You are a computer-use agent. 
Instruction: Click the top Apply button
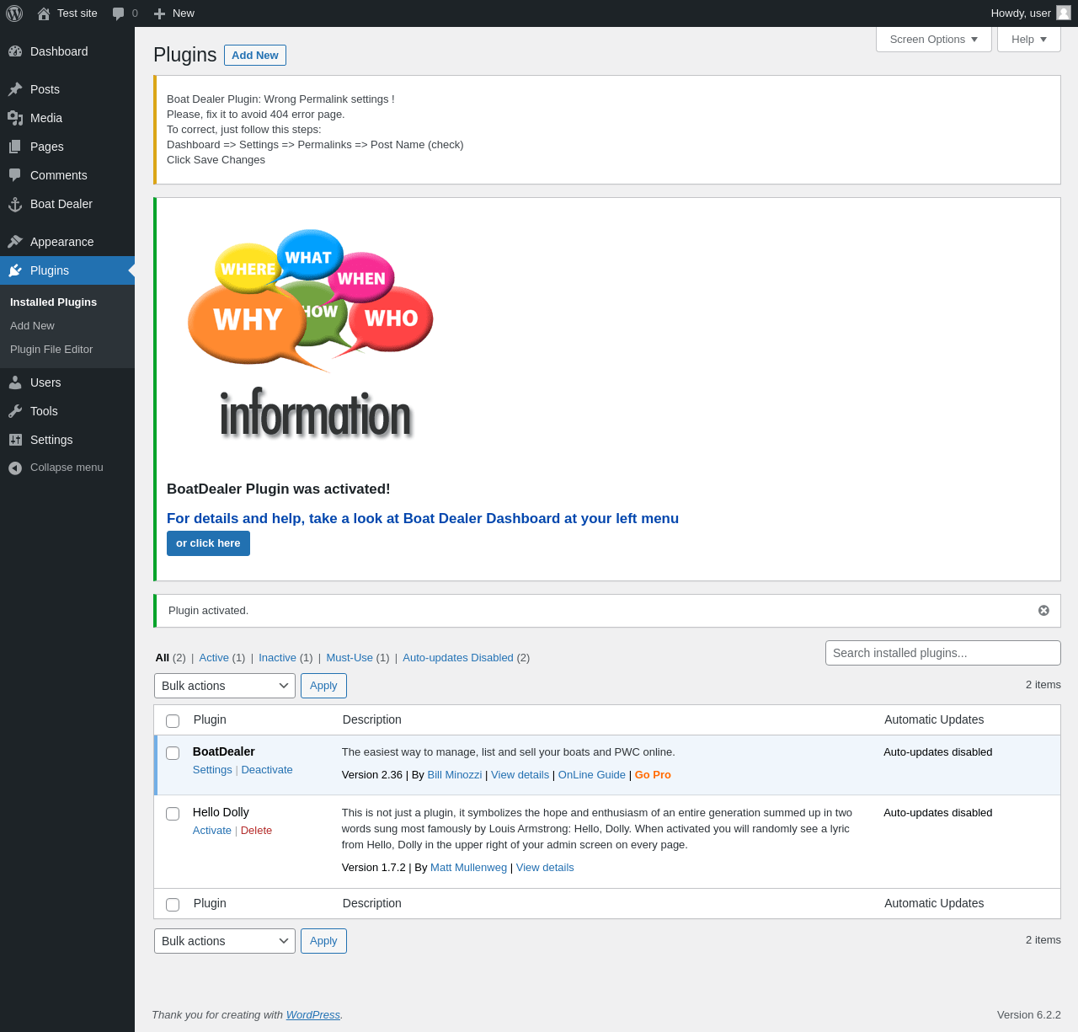(323, 686)
